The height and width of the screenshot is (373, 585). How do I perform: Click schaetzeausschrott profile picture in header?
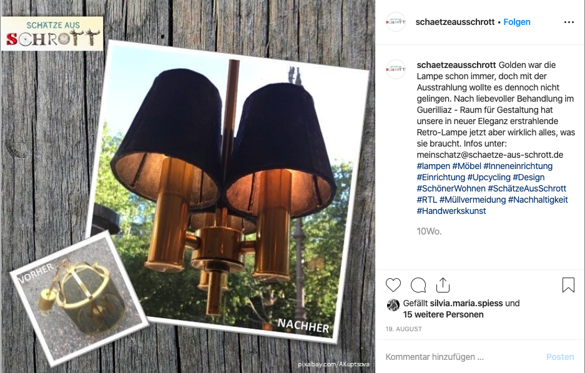395,22
